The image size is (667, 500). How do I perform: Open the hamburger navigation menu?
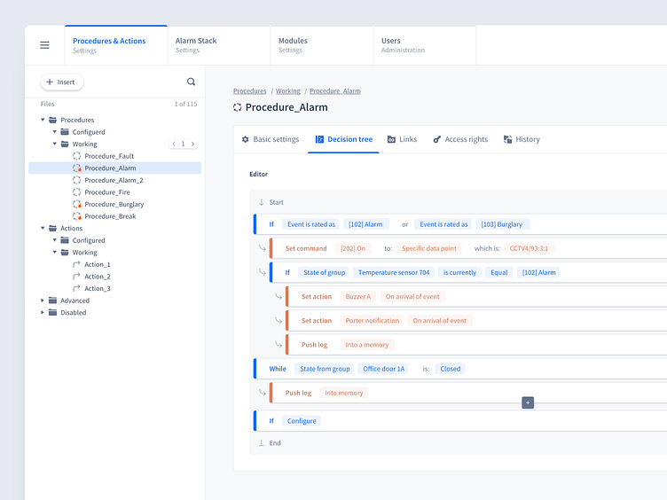click(44, 45)
